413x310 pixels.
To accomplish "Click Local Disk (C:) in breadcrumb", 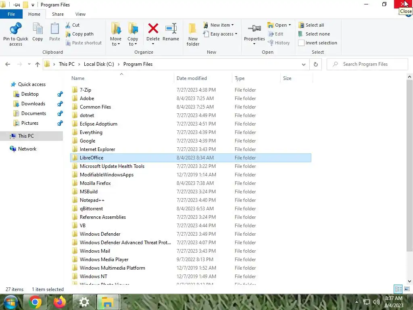I will (99, 64).
